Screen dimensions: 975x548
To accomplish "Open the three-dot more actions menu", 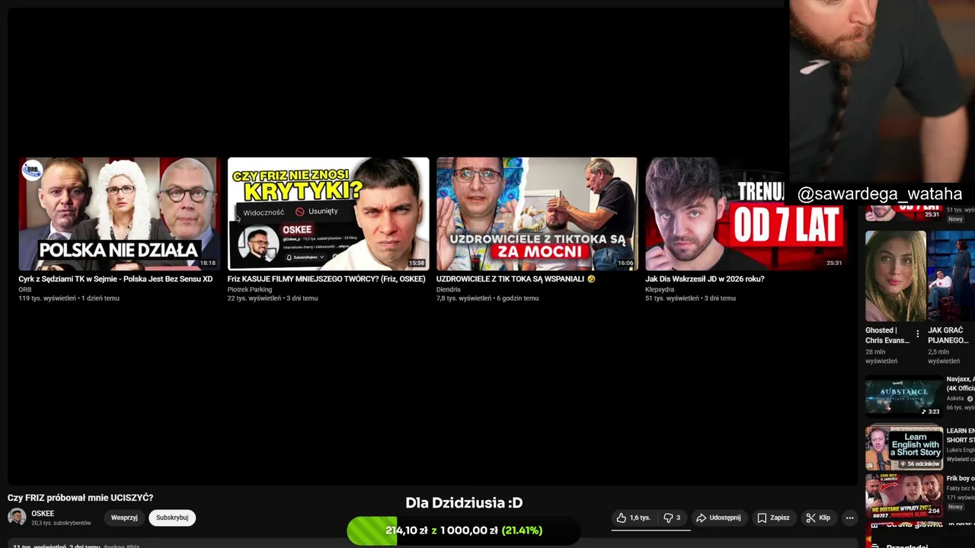I will (850, 518).
